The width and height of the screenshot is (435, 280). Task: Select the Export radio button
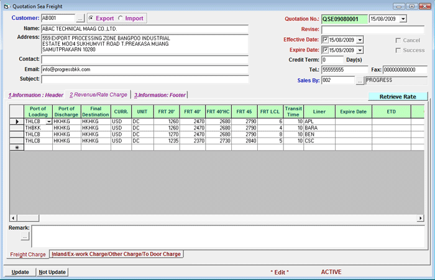(91, 18)
